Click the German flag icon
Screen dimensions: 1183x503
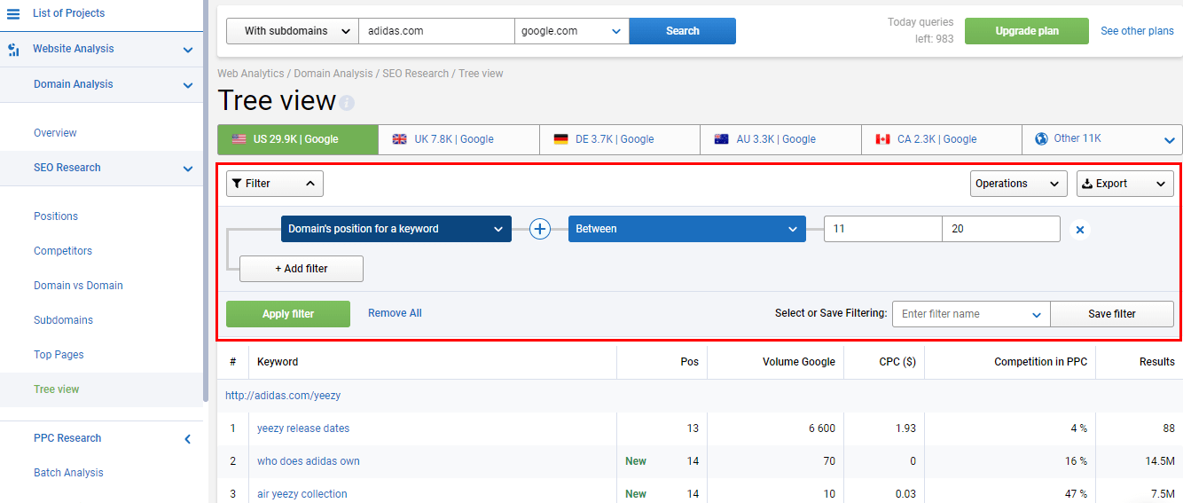click(x=561, y=139)
